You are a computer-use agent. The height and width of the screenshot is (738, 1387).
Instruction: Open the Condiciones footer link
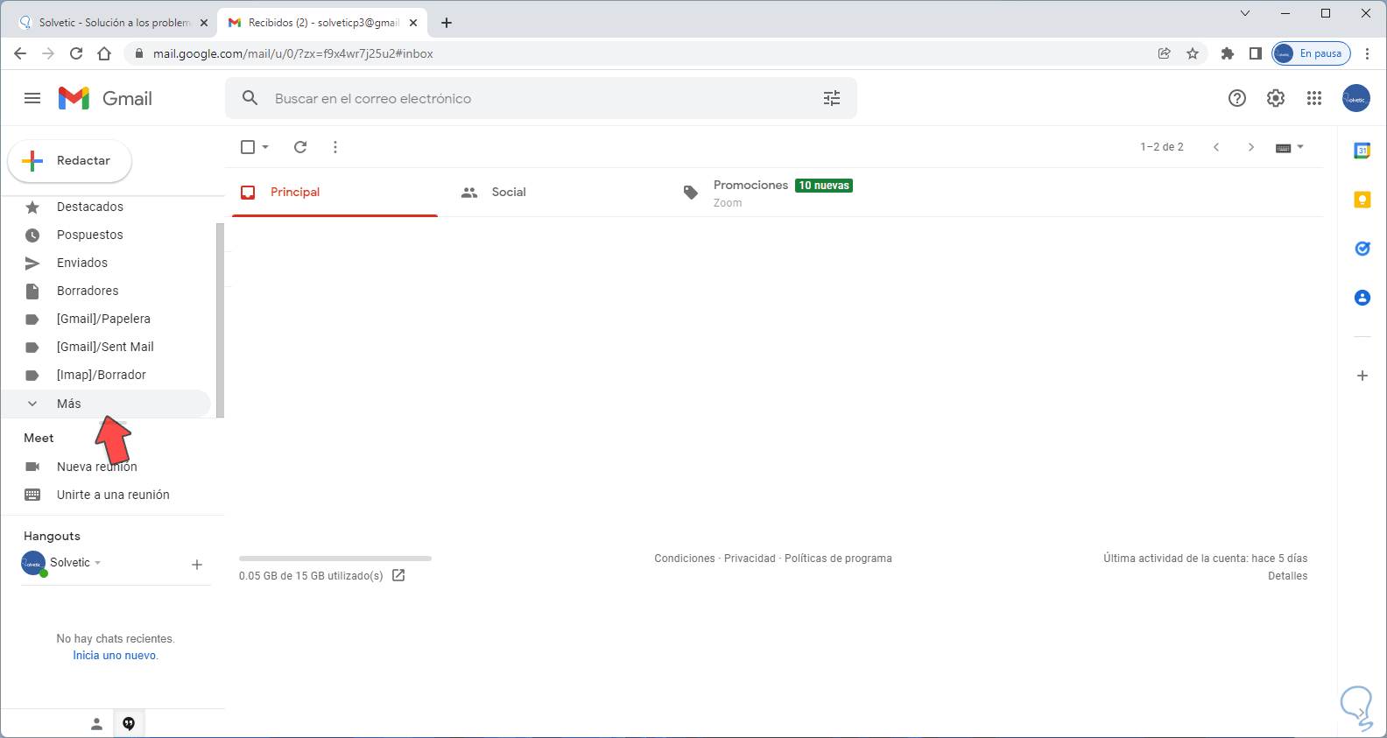tap(685, 559)
